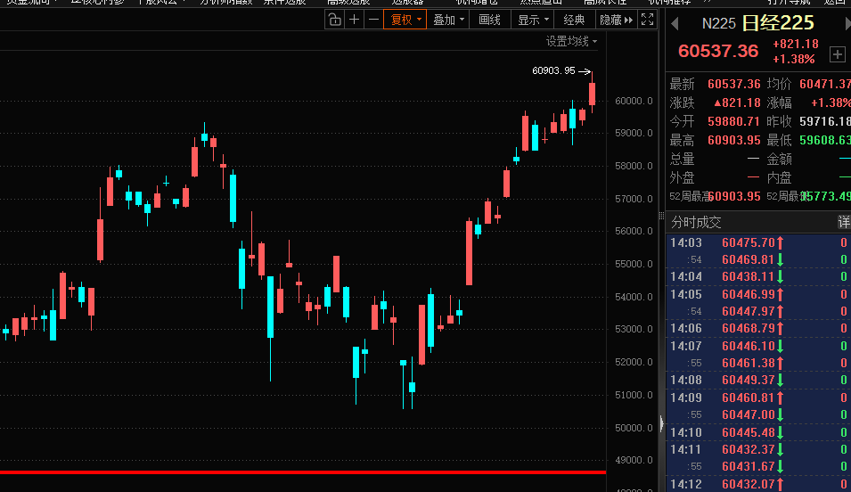Go to previous stock with left arrow

point(675,24)
